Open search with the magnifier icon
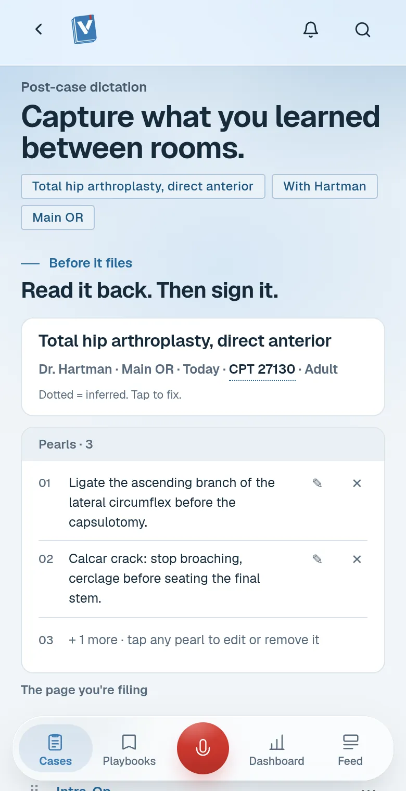Viewport: 406px width, 791px height. [363, 30]
